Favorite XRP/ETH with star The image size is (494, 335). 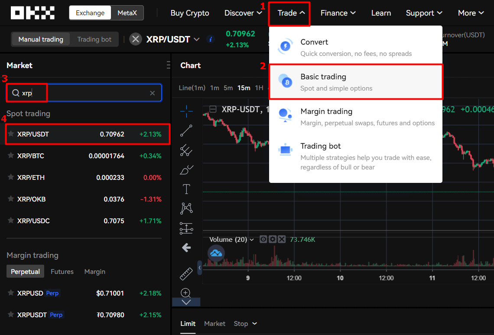click(x=11, y=177)
